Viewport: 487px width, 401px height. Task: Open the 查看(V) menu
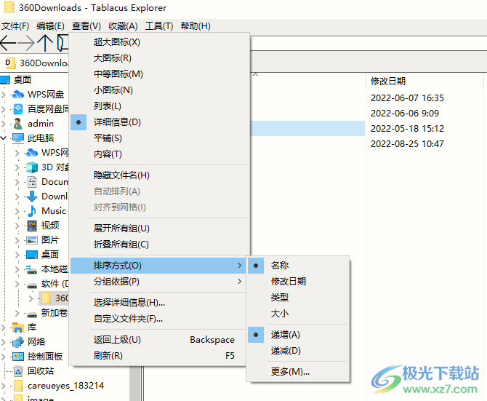(86, 26)
